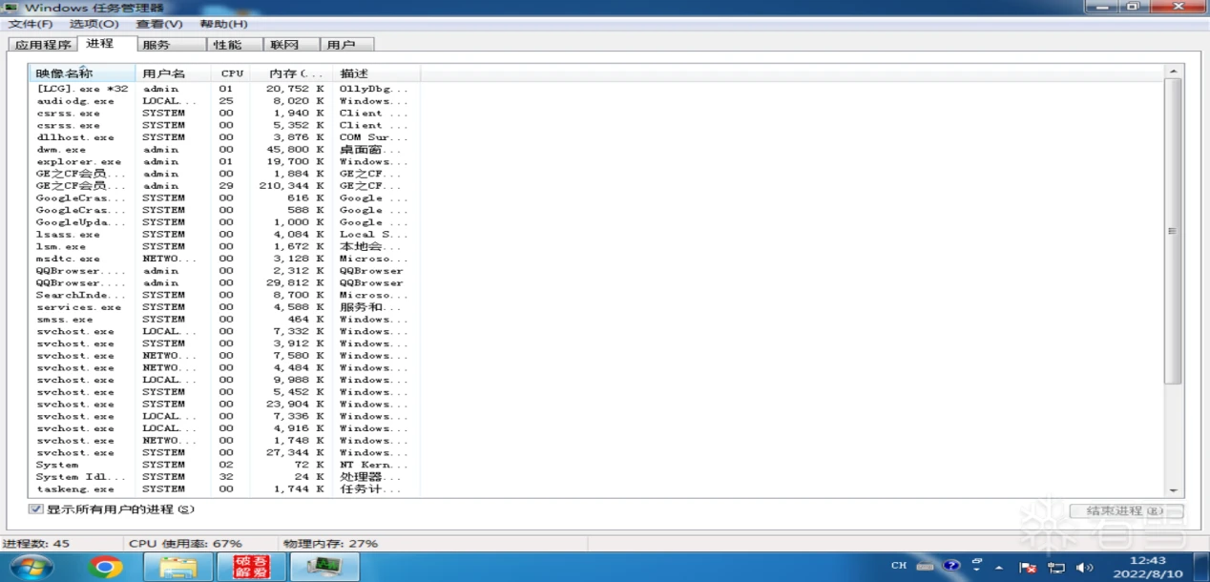Sort by 用户名 column header
This screenshot has width=1210, height=582.
pyautogui.click(x=174, y=73)
